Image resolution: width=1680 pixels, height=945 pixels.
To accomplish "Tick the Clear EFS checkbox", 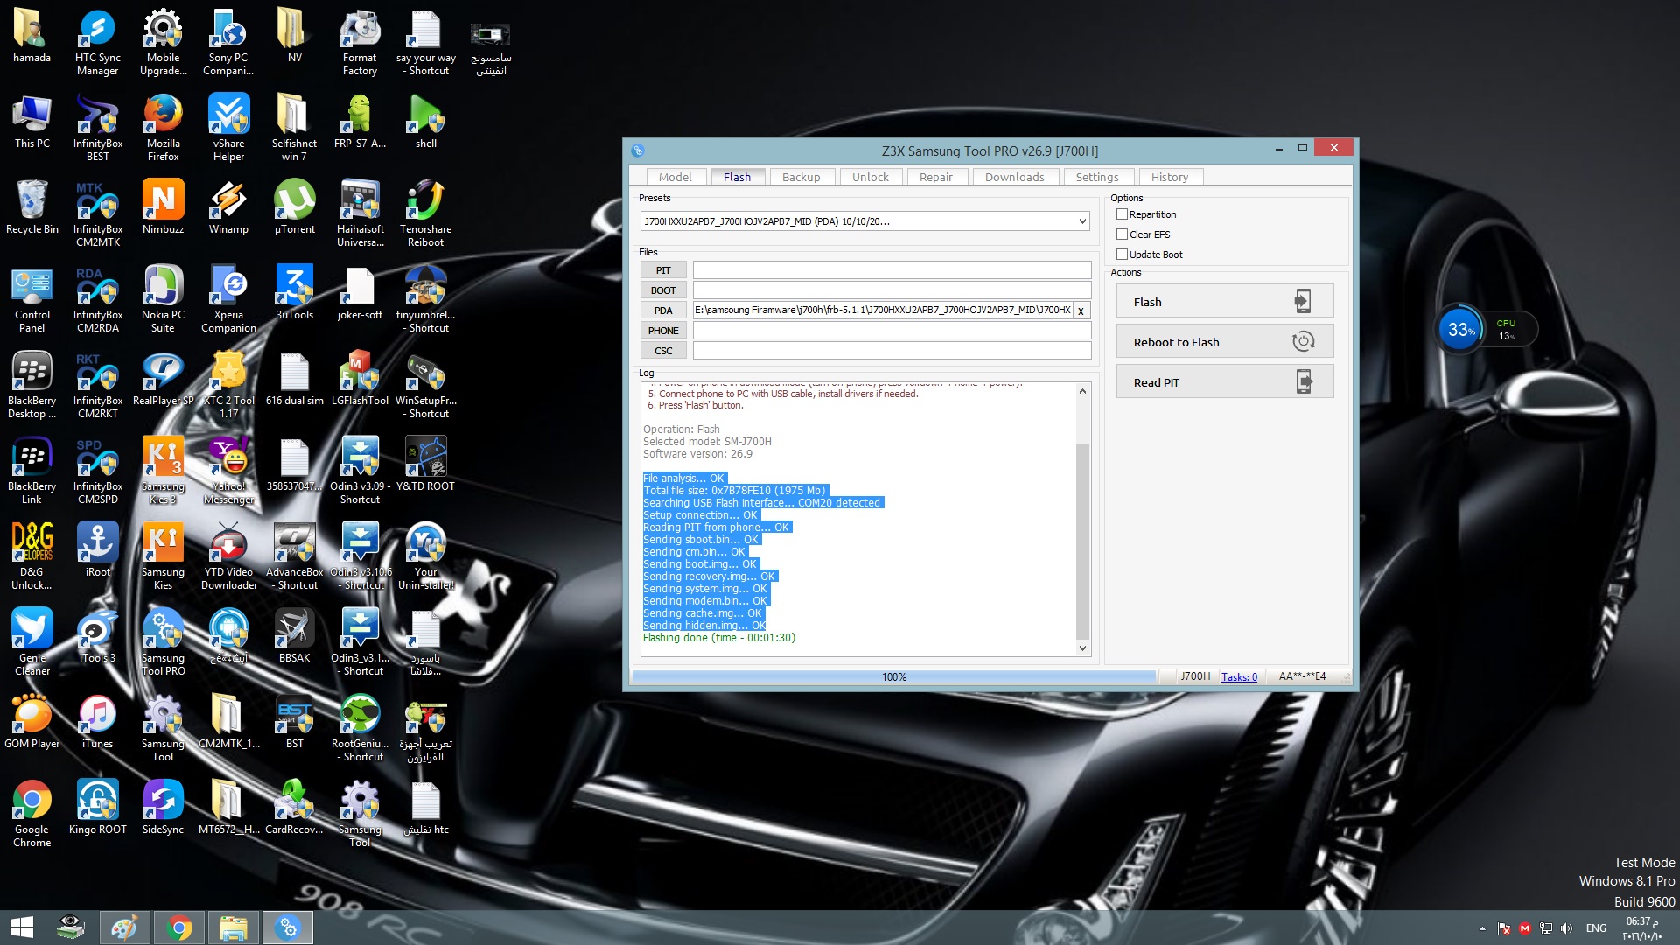I will 1122,234.
